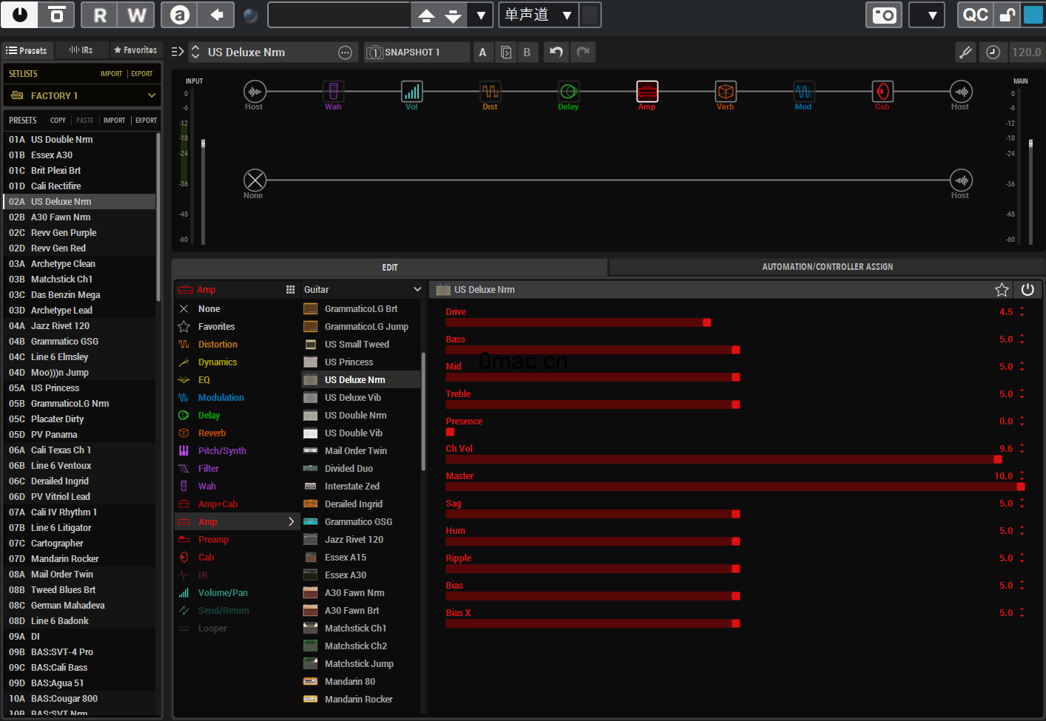1046x721 pixels.
Task: Switch to compare slot A
Action: pyautogui.click(x=483, y=52)
